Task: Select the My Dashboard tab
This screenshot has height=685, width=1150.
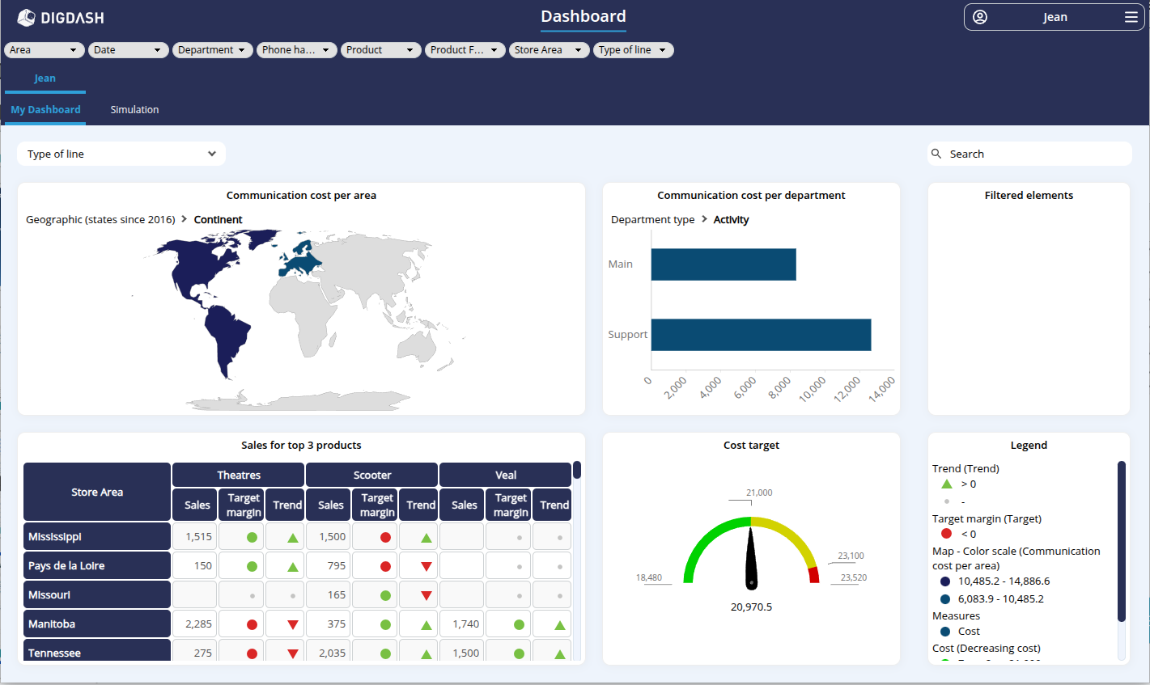Action: click(x=45, y=110)
